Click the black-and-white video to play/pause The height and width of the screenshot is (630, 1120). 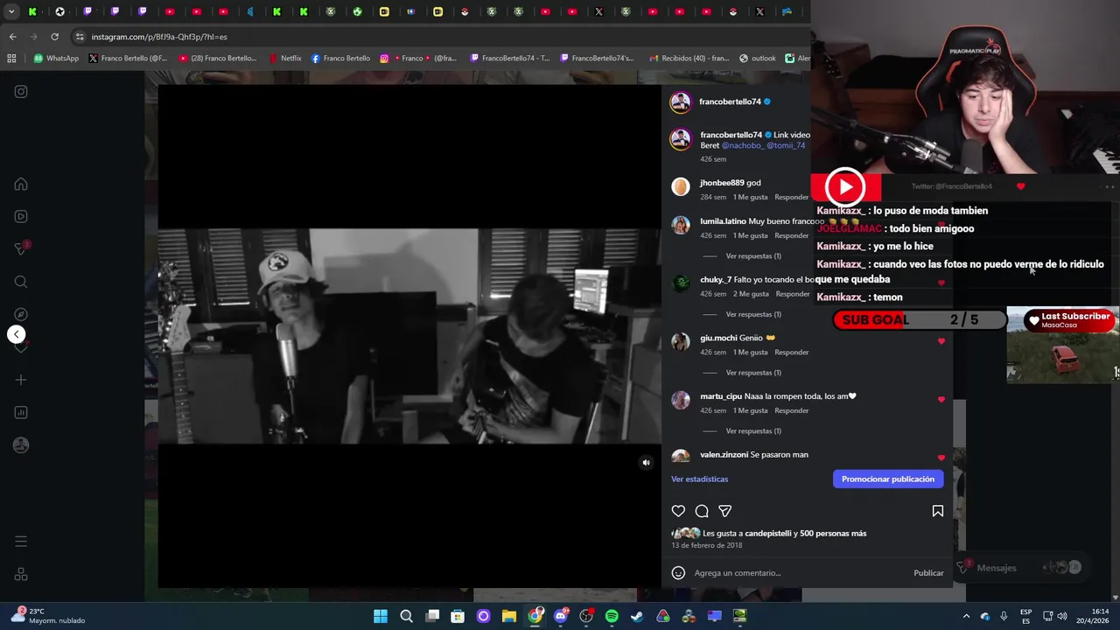click(409, 336)
